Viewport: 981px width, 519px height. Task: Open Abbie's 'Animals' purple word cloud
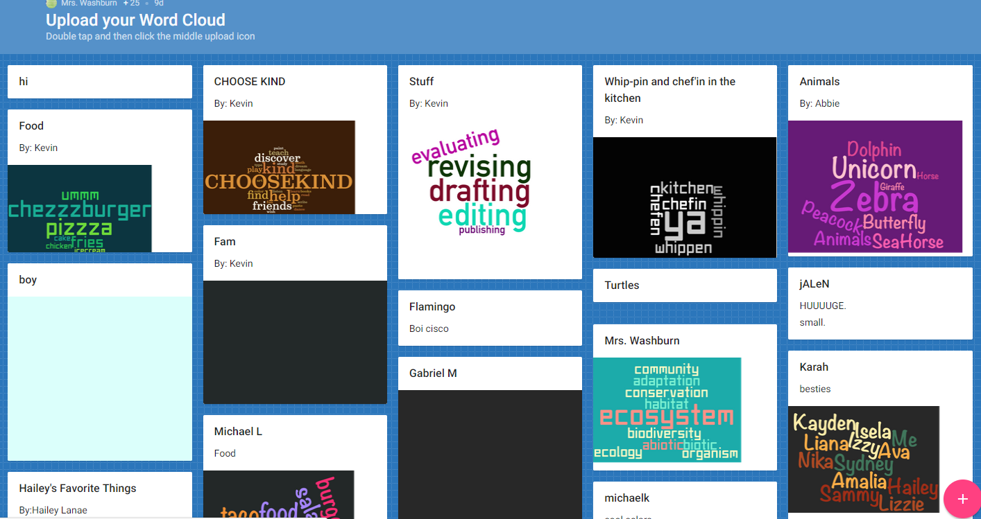(875, 187)
